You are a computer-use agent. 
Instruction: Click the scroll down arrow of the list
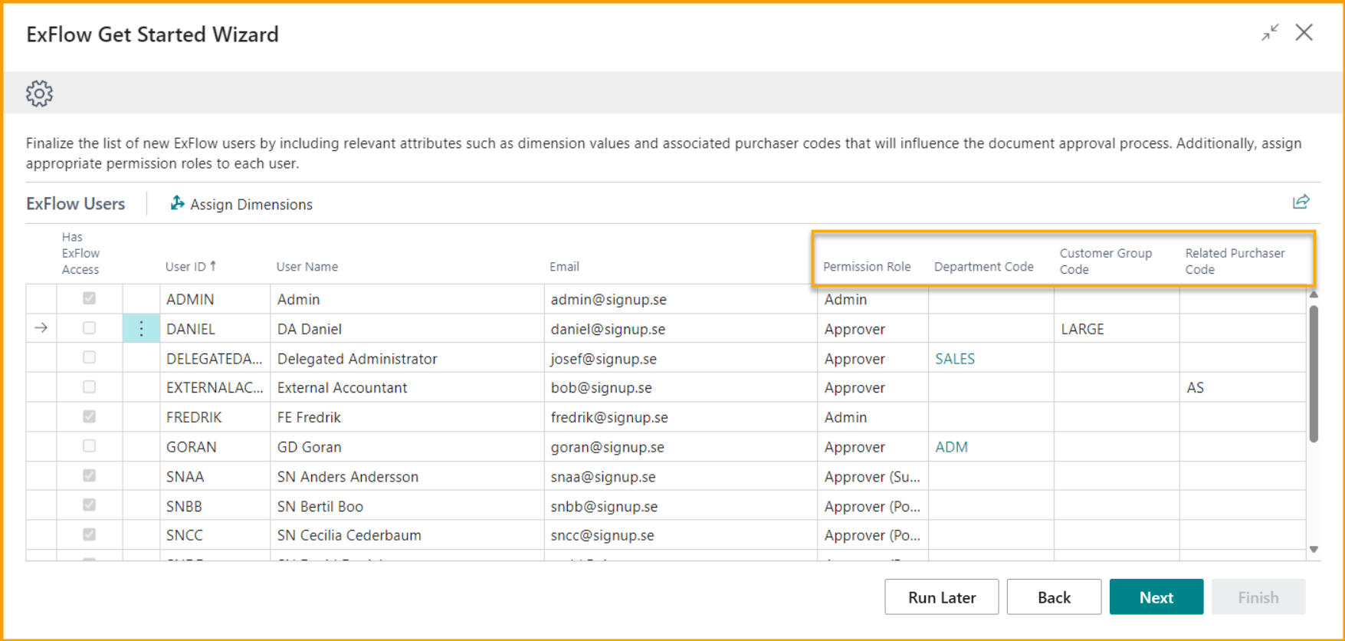(1314, 549)
